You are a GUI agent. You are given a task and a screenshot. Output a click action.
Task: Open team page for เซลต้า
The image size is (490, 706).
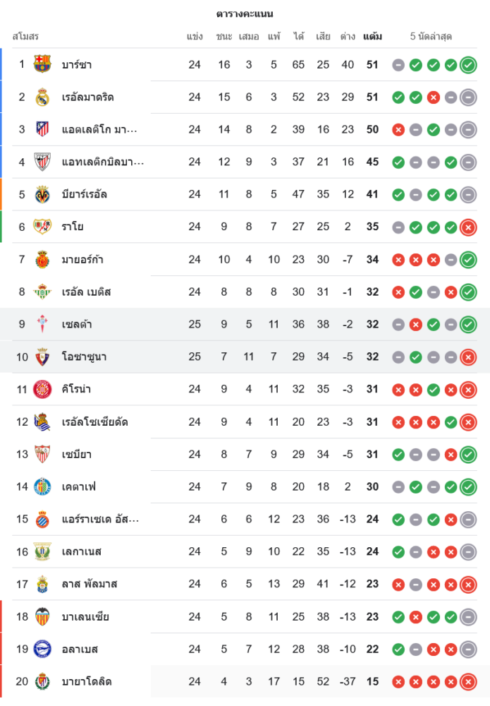click(77, 324)
